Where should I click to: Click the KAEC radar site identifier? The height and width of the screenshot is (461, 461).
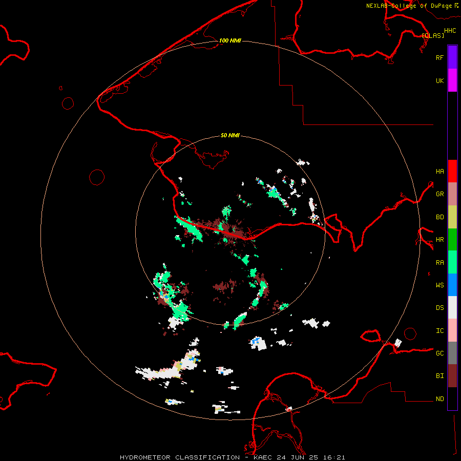pyautogui.click(x=263, y=457)
